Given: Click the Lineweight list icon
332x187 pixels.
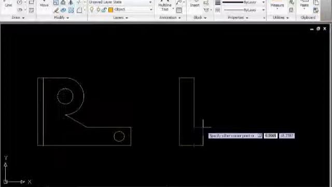Looking at the screenshot, I should tap(218, 2).
